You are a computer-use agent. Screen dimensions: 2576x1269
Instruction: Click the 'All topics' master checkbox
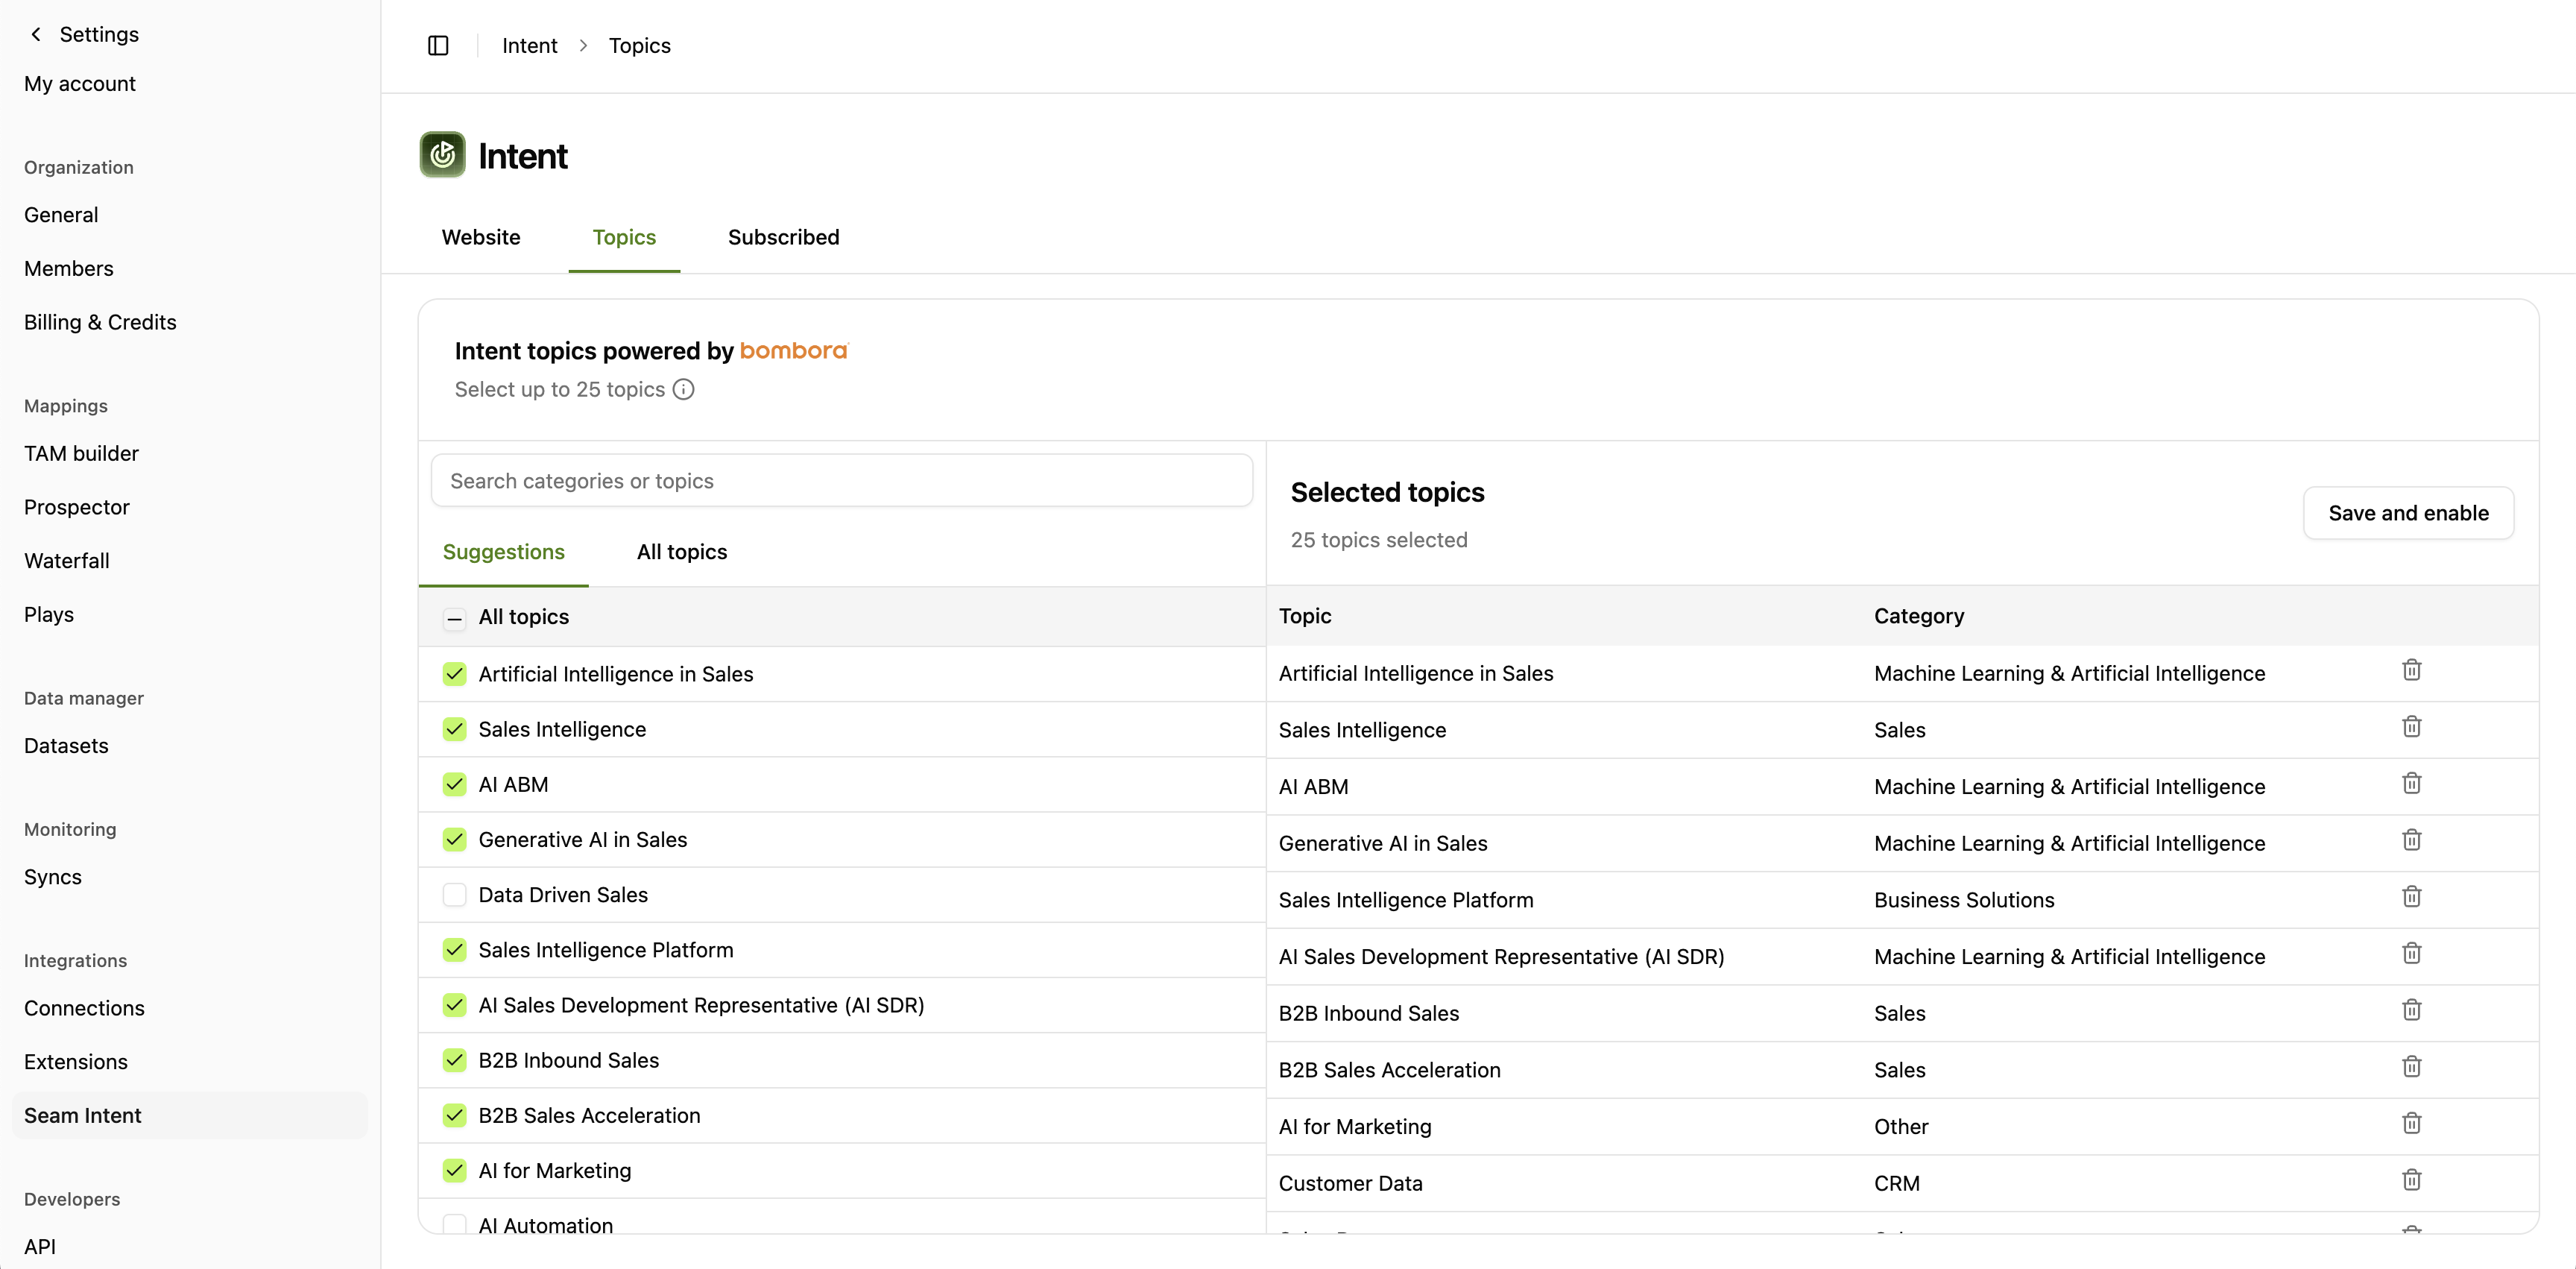click(x=455, y=618)
